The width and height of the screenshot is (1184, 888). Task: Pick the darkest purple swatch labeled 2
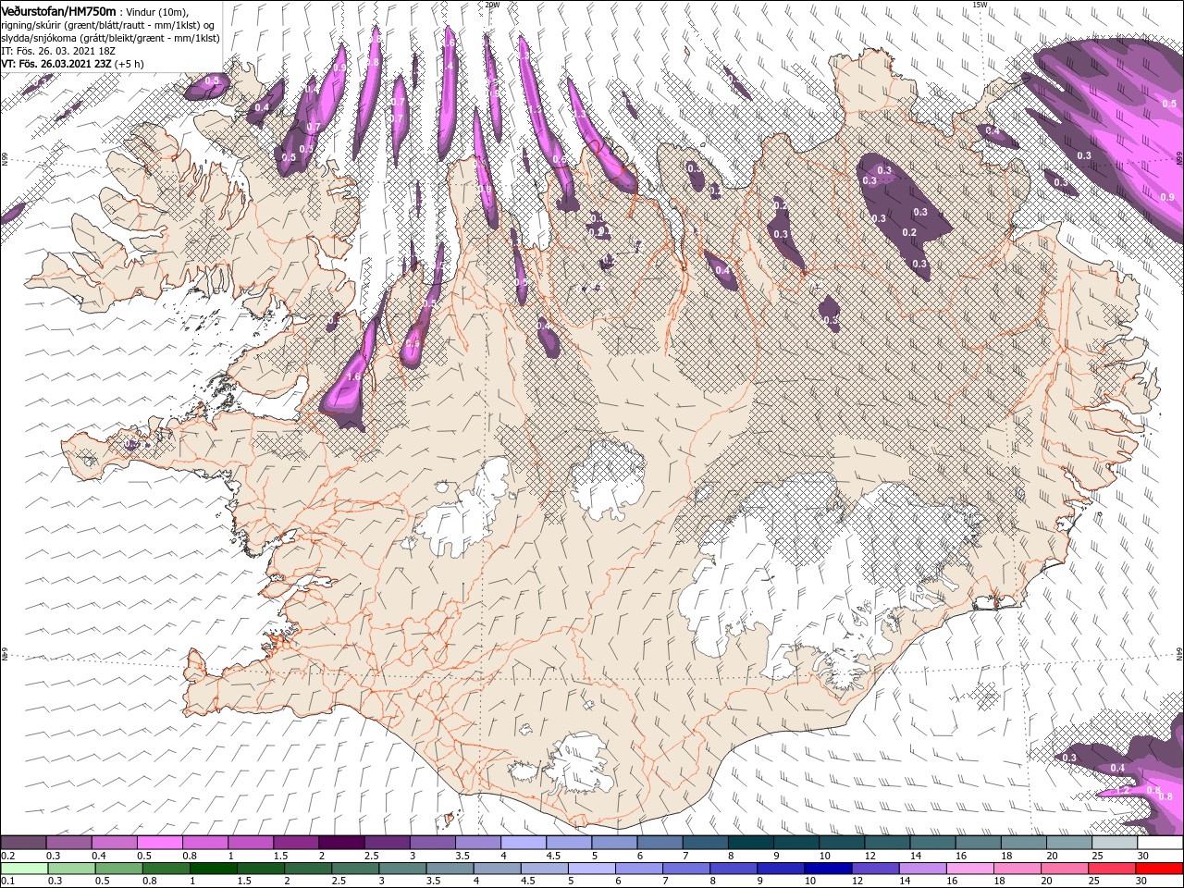click(x=340, y=843)
